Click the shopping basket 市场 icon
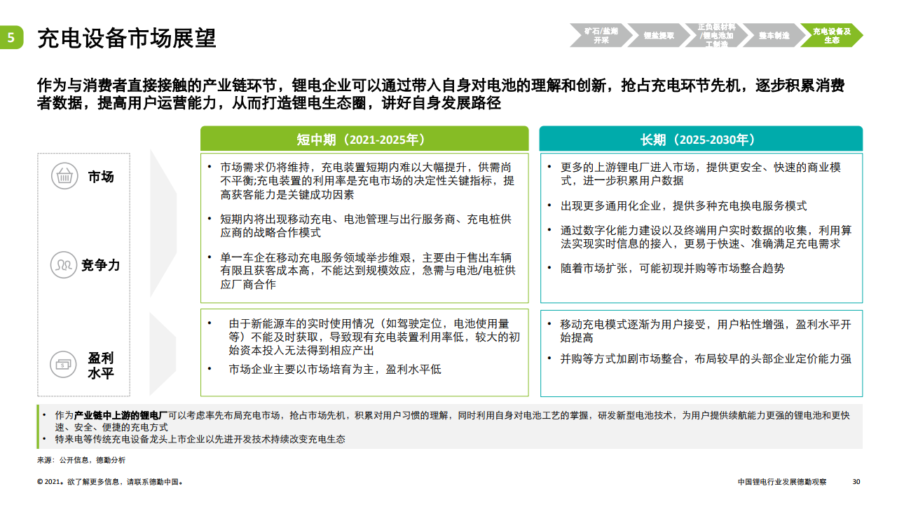 pos(64,176)
